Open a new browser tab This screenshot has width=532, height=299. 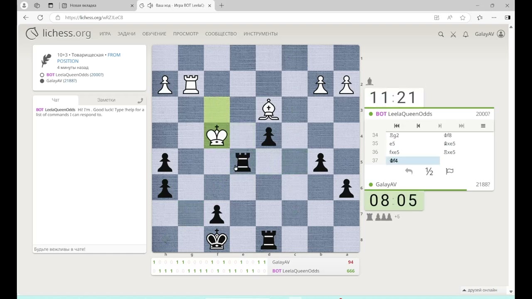pyautogui.click(x=222, y=5)
